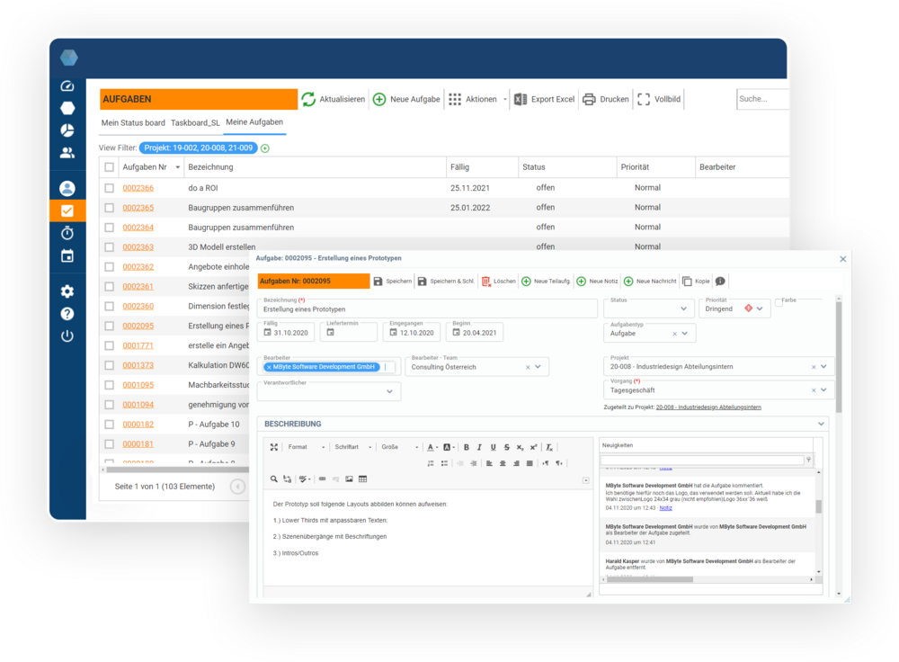Click the Kopie copy icon
Image resolution: width=899 pixels, height=662 pixels.
pyautogui.click(x=687, y=282)
